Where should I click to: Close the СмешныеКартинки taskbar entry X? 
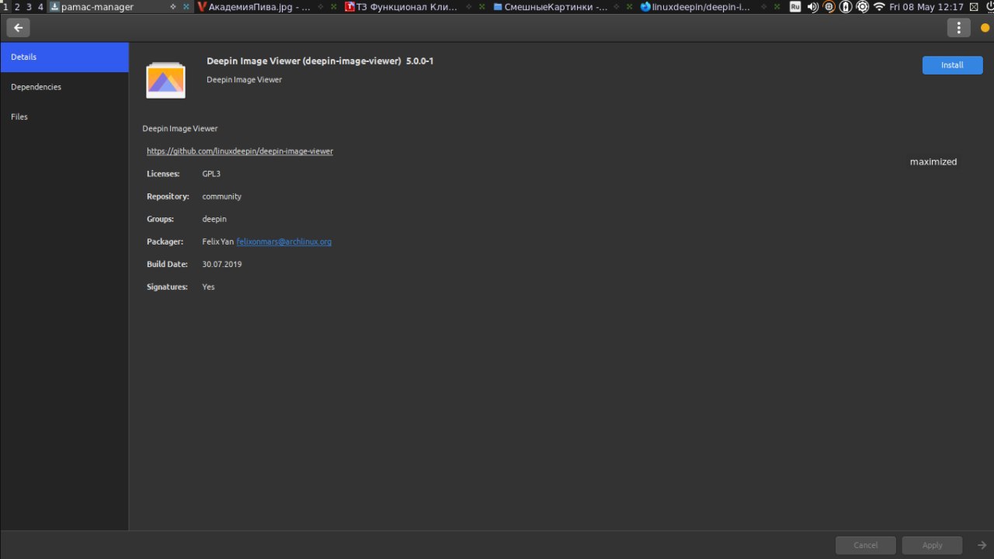click(x=630, y=7)
